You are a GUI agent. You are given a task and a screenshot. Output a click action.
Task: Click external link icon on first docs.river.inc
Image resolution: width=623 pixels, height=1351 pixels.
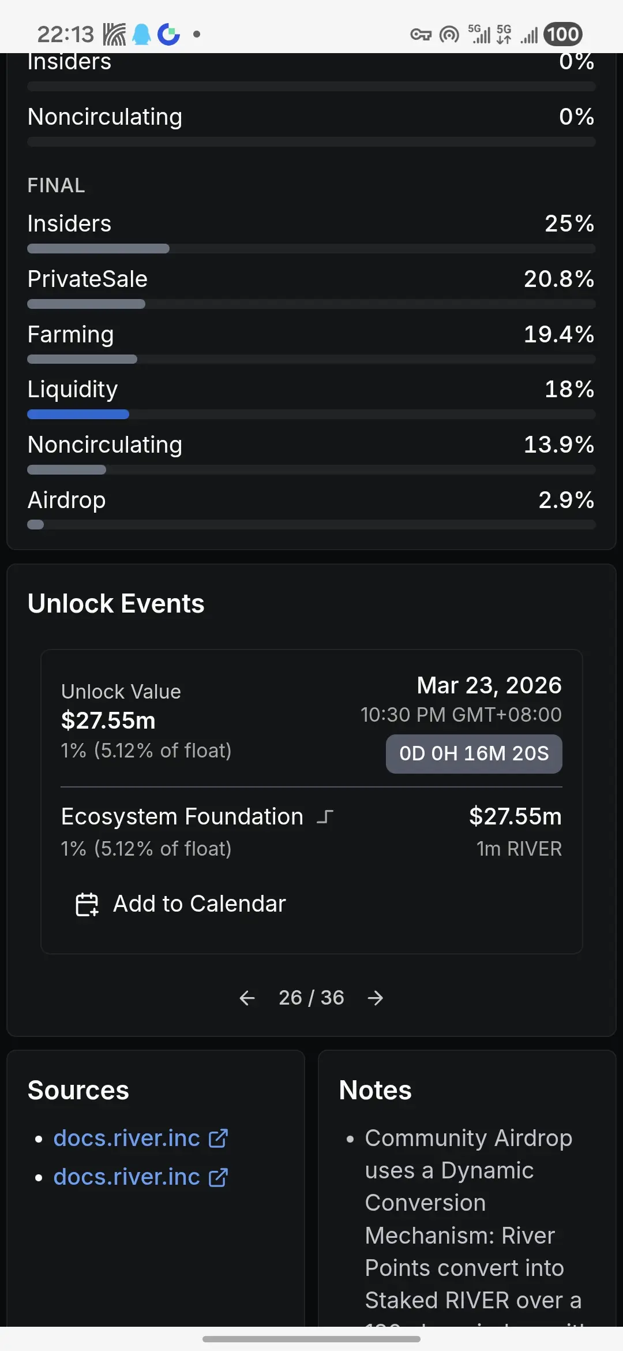coord(219,1138)
